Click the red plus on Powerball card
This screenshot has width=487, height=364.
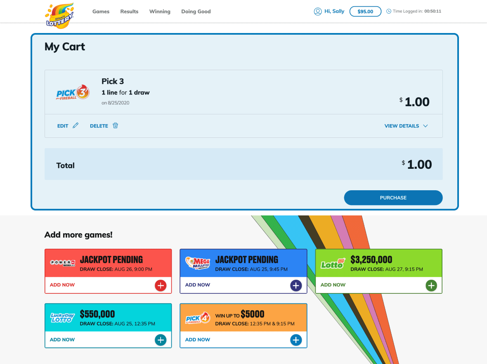[161, 286]
